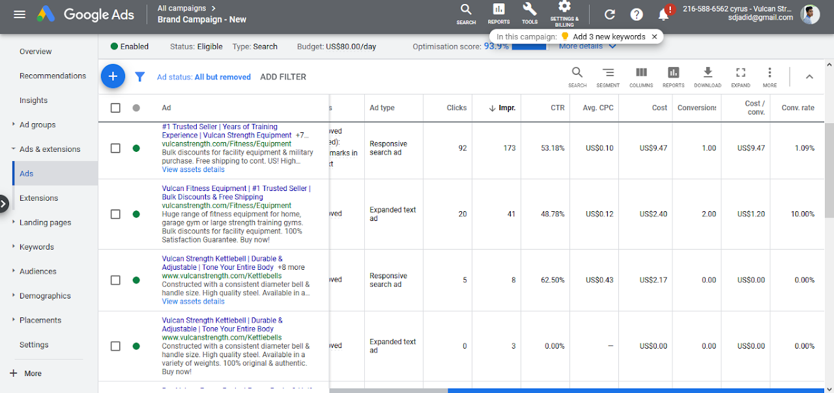Open the Extensions sidebar page

[x=38, y=198]
